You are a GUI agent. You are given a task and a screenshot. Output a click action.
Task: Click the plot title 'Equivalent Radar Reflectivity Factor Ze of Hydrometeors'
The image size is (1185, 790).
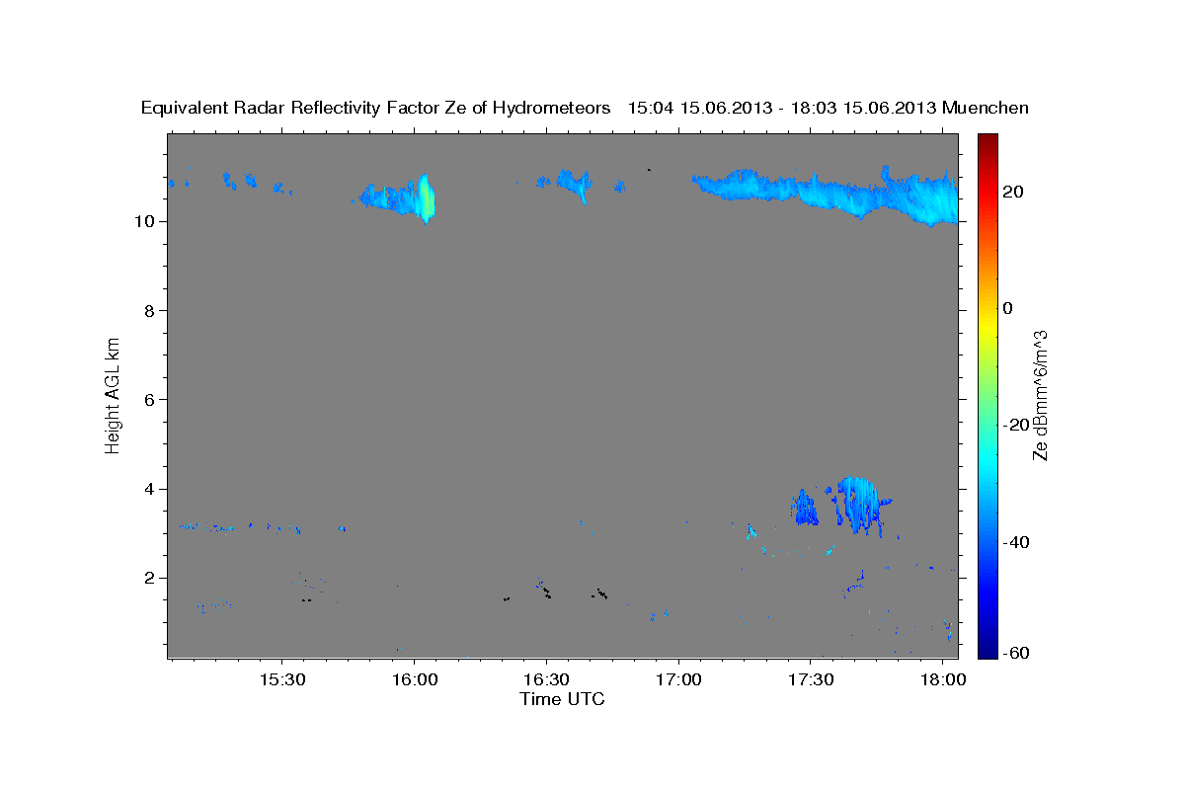click(x=376, y=108)
